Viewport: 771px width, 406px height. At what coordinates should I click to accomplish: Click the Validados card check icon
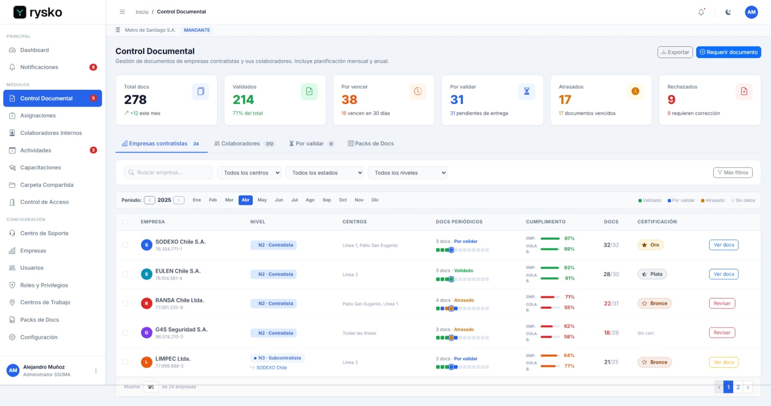pos(309,91)
